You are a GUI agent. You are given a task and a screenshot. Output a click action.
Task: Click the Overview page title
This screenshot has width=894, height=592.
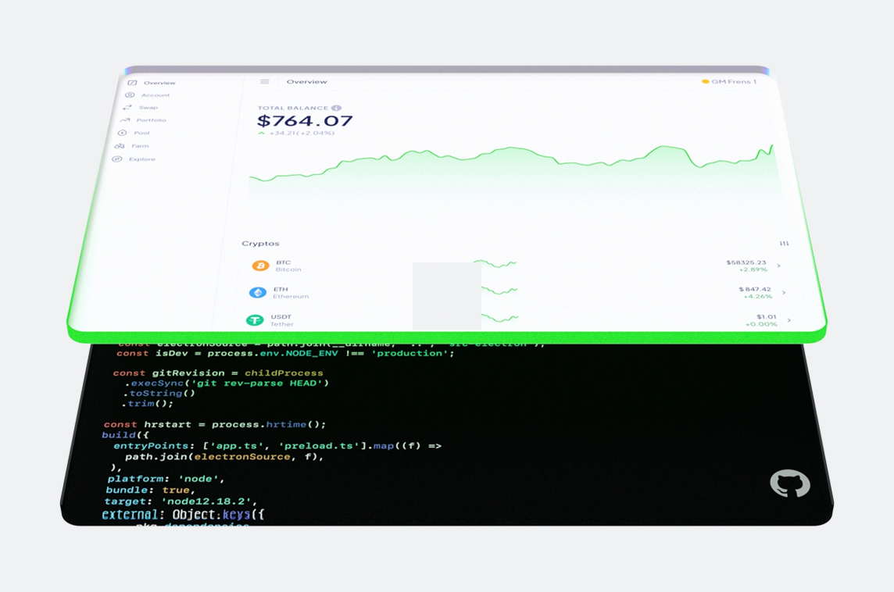coord(307,81)
